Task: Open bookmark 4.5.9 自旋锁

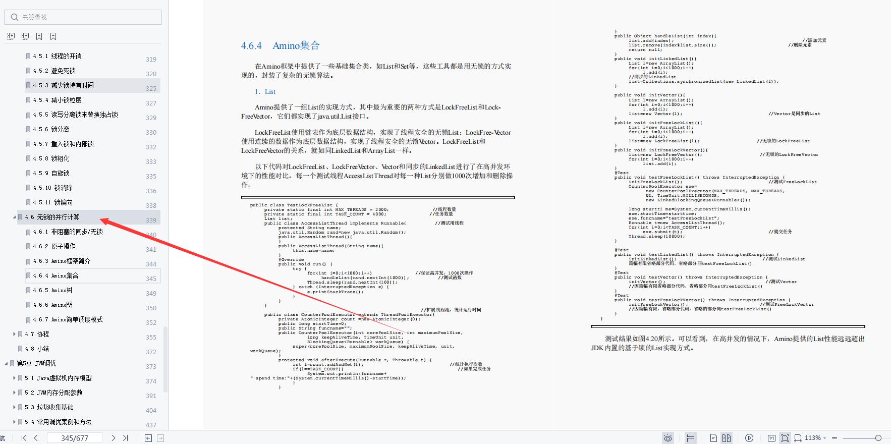Action: 51,173
